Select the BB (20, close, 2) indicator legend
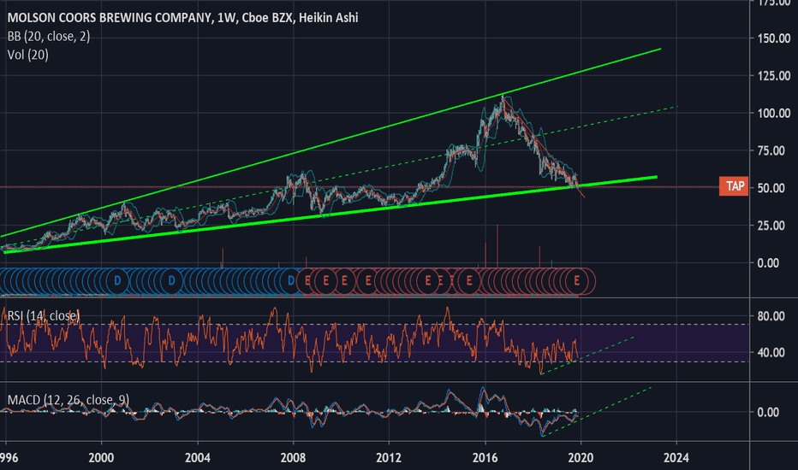 click(49, 36)
